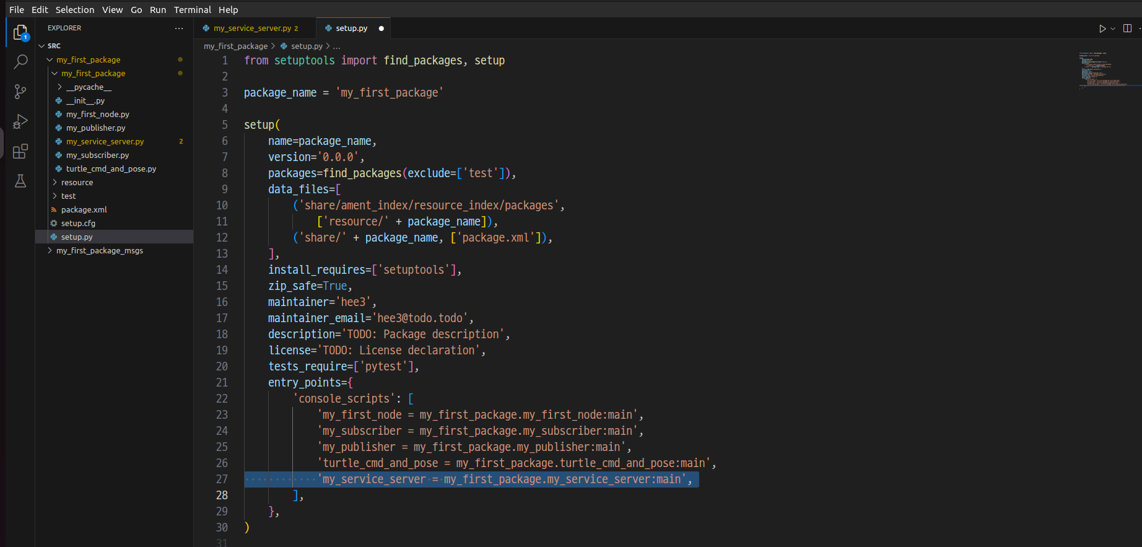Open the Terminal menu
Image resolution: width=1142 pixels, height=547 pixels.
click(193, 9)
